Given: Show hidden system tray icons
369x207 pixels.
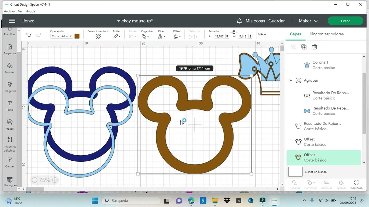Looking at the screenshot, I should (304, 200).
